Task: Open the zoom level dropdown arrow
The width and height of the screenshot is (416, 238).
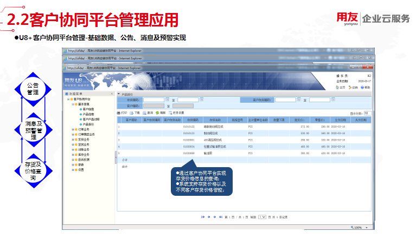Action: (367, 227)
